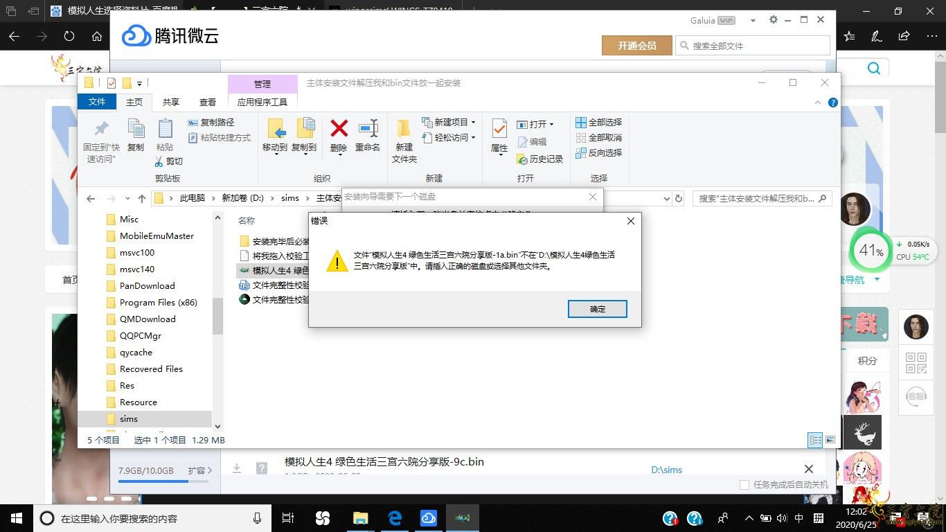Select the PanDownload folder in tree

(x=147, y=285)
